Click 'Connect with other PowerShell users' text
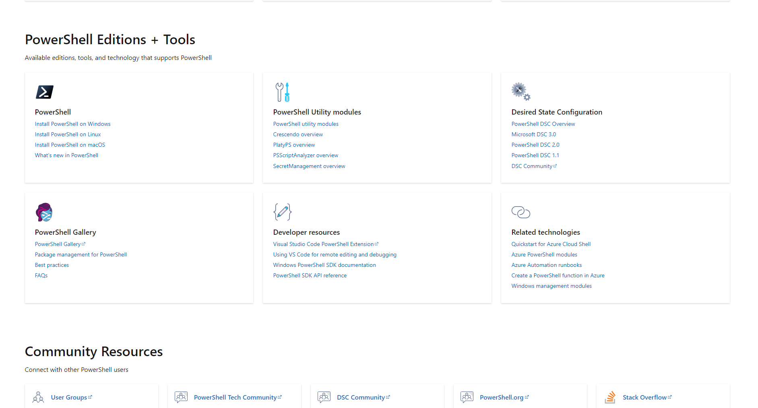Image resolution: width=758 pixels, height=408 pixels. (x=76, y=370)
